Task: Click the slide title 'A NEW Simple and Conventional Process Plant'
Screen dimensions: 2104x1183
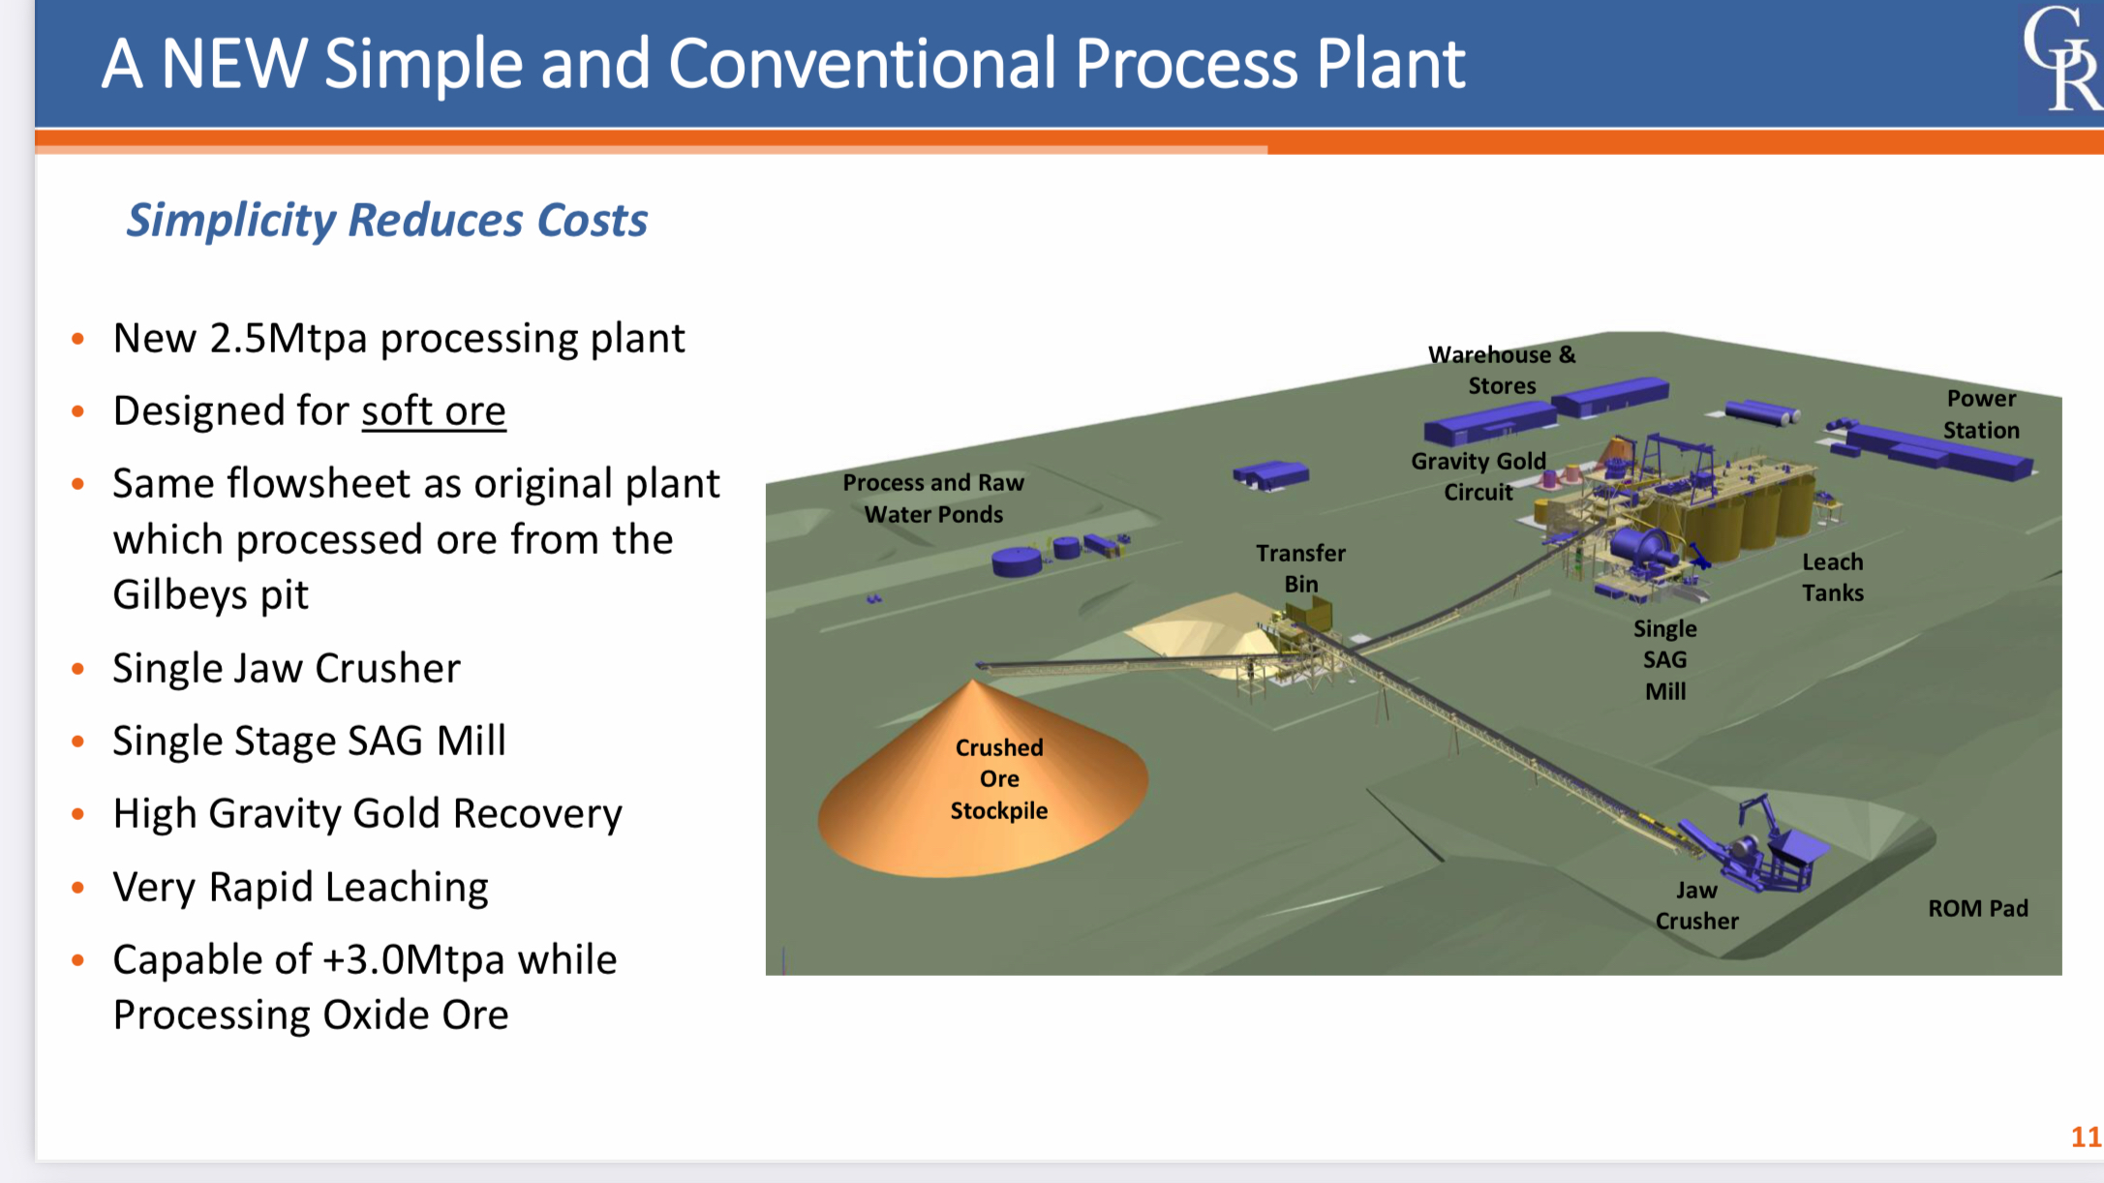Action: 782,64
